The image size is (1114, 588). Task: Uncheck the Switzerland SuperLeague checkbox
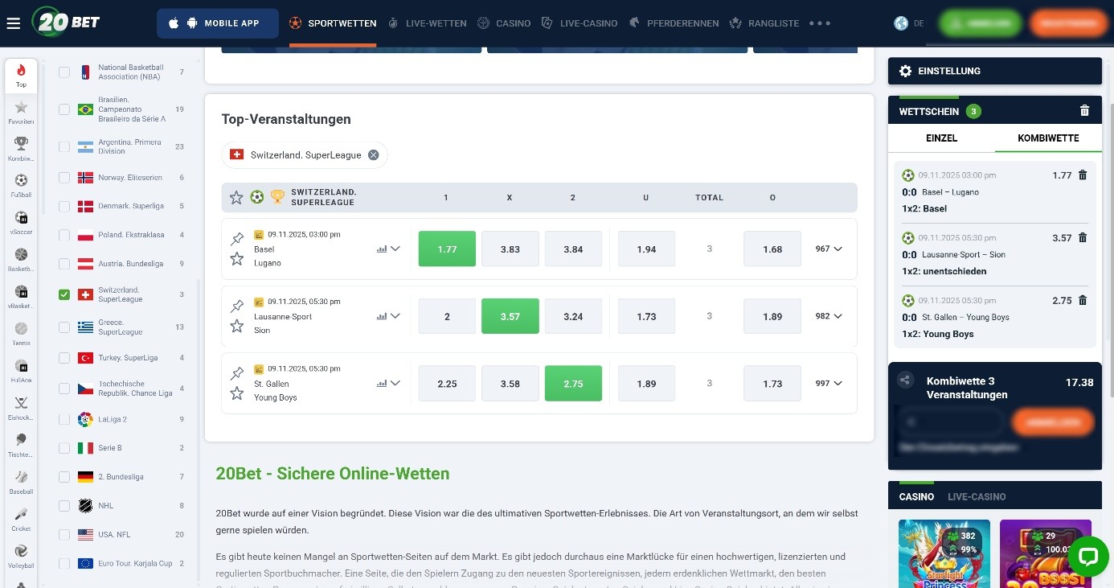[x=64, y=294]
